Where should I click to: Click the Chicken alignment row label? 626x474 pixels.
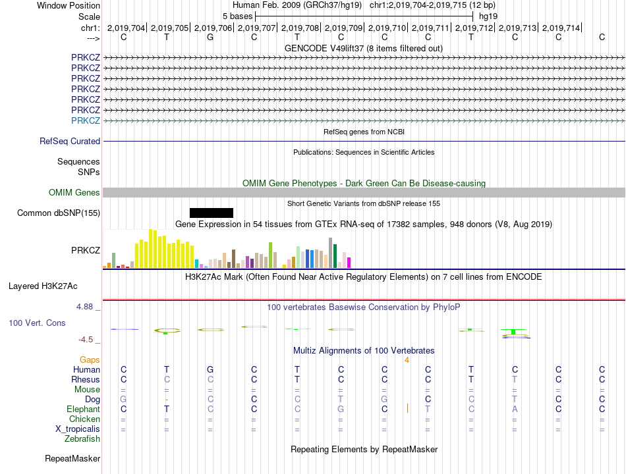click(x=84, y=419)
